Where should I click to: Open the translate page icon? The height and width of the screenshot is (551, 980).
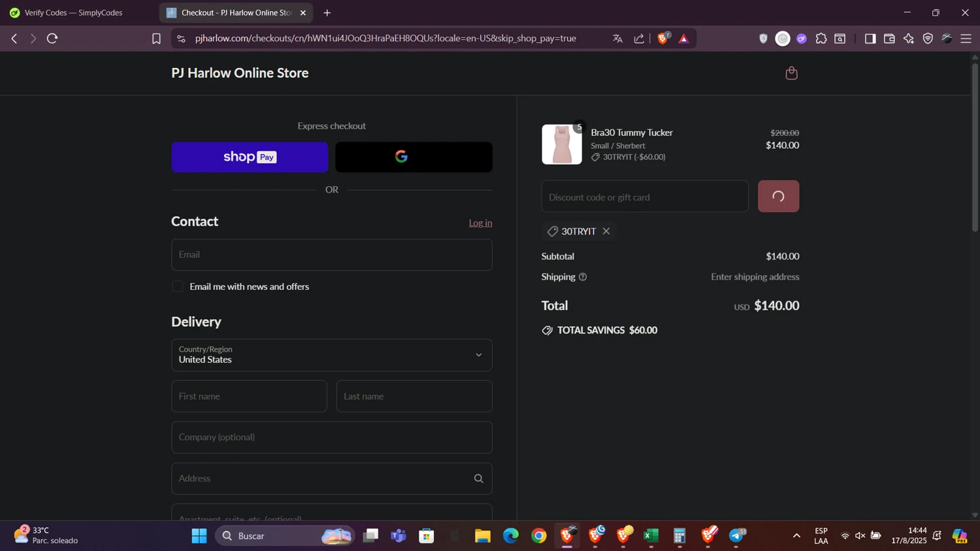click(617, 39)
